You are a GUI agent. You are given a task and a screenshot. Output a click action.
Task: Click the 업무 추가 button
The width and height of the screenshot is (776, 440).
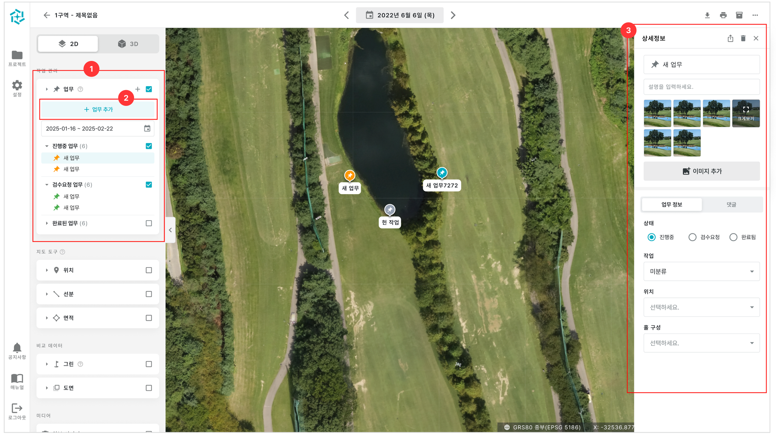tap(99, 109)
